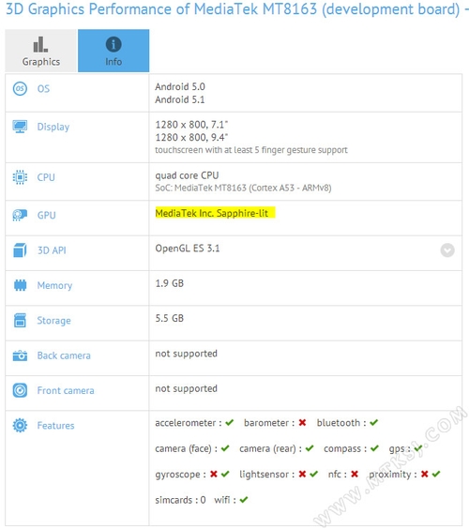The height and width of the screenshot is (529, 469).
Task: Select the Info tab
Action: pos(113,51)
